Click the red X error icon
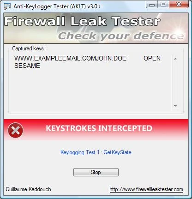Image resolution: width=192 pixels, height=199 pixels. (15, 130)
